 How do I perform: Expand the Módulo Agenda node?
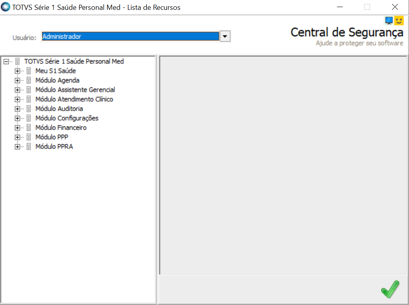[x=17, y=80]
